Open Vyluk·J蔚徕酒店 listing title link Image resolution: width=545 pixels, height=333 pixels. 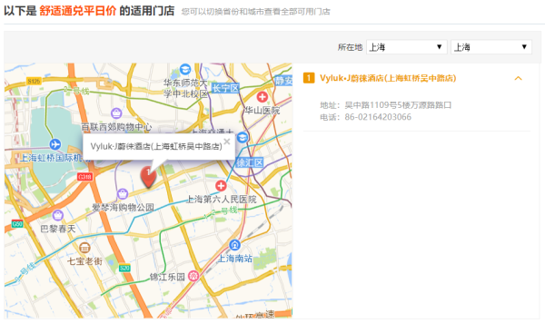click(x=388, y=78)
